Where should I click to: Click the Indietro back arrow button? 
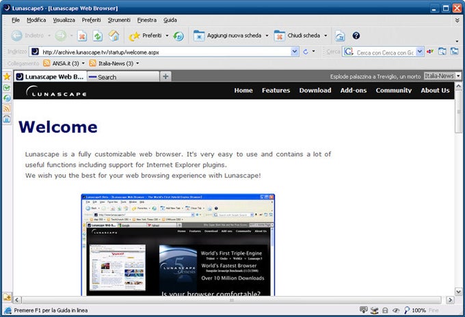17,36
